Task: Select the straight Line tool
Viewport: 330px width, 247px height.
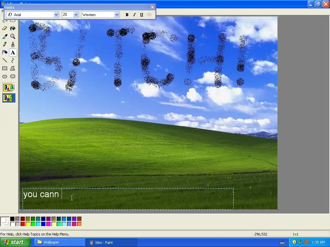Action: 5,60
